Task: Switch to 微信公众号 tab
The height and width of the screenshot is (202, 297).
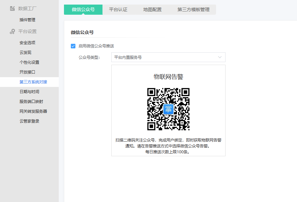Action: 83,9
